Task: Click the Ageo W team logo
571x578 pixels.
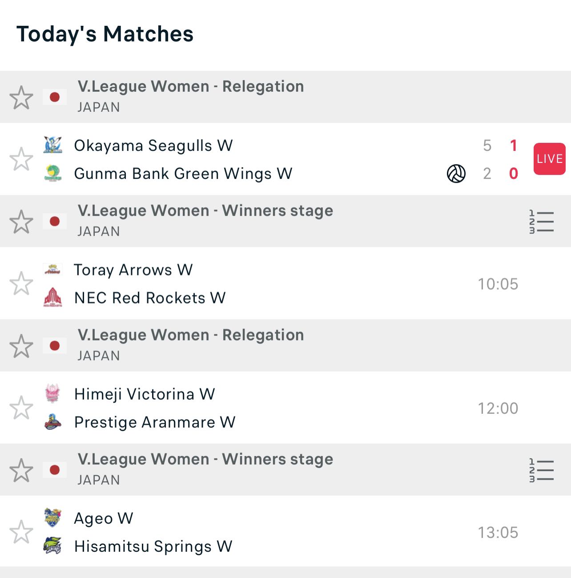Action: coord(53,517)
